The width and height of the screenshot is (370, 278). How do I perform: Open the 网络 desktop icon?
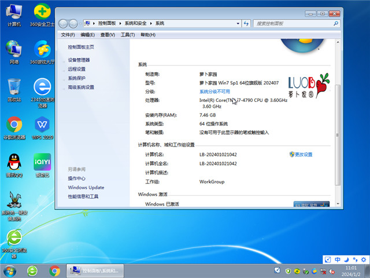[14, 53]
